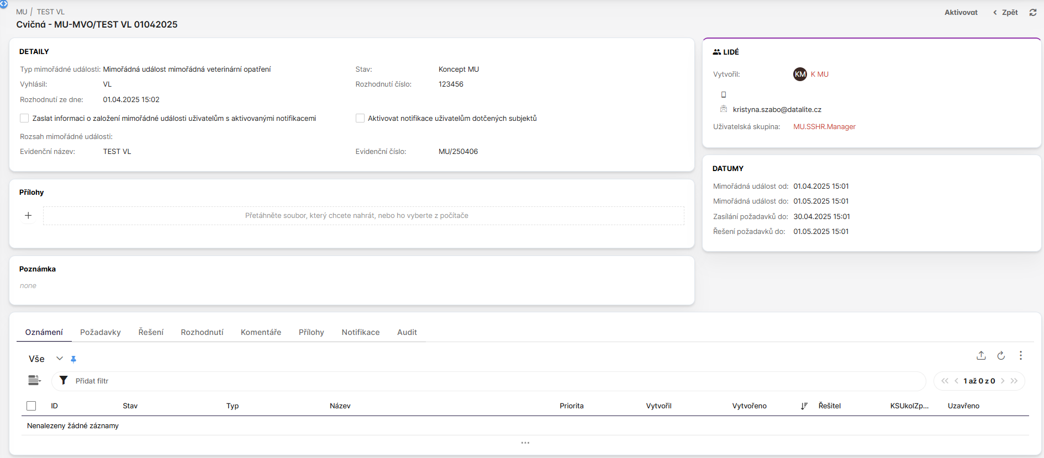Open the column layout icon left of filter
The image size is (1044, 458).
point(34,380)
